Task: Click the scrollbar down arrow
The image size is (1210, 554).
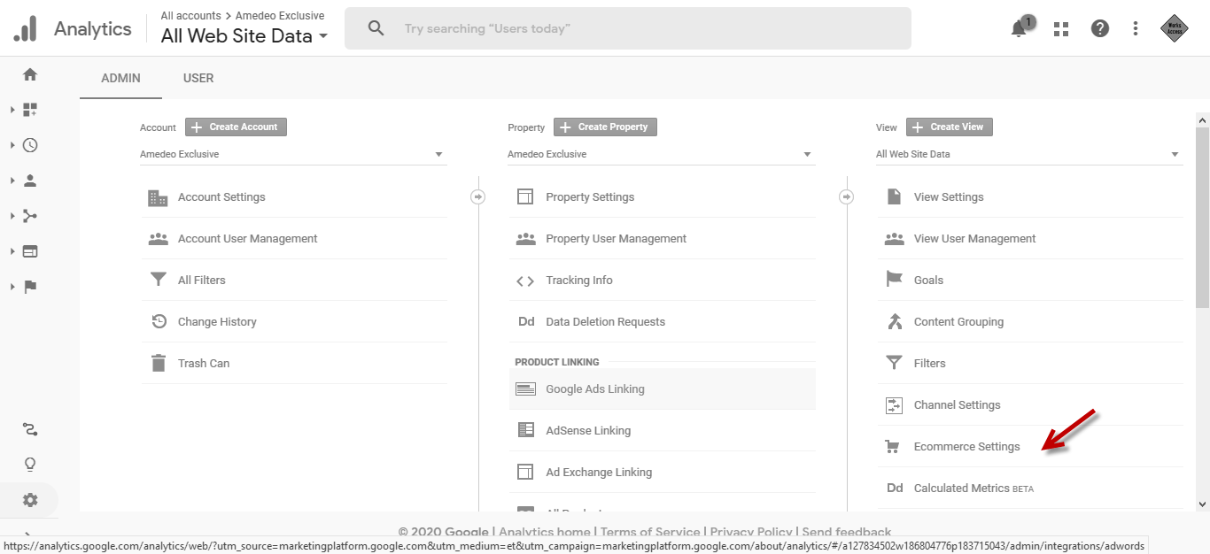Action: pyautogui.click(x=1202, y=504)
